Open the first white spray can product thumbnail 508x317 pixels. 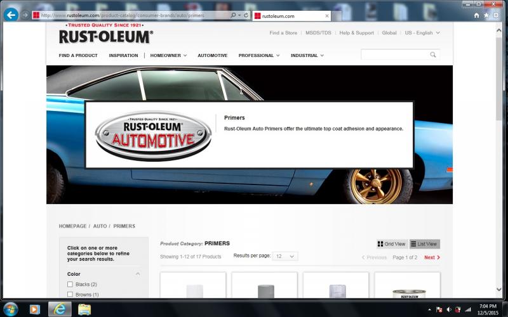(x=193, y=285)
